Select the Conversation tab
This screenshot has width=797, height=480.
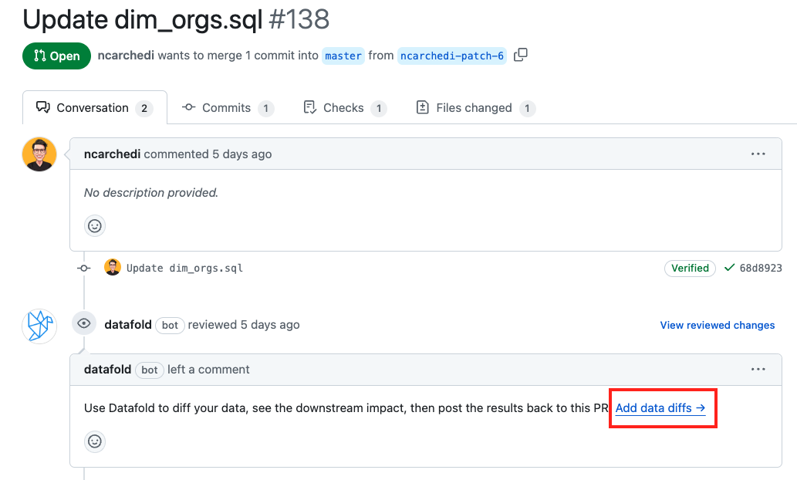pyautogui.click(x=95, y=108)
